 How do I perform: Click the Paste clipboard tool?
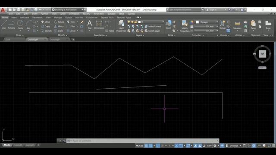[x=253, y=25]
